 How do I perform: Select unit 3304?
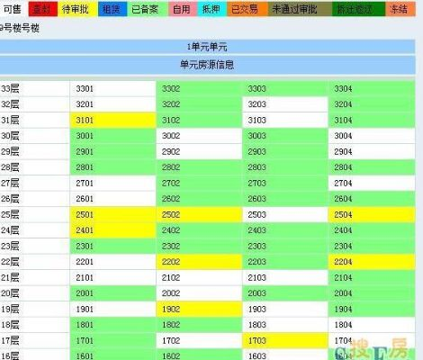[x=372, y=88]
